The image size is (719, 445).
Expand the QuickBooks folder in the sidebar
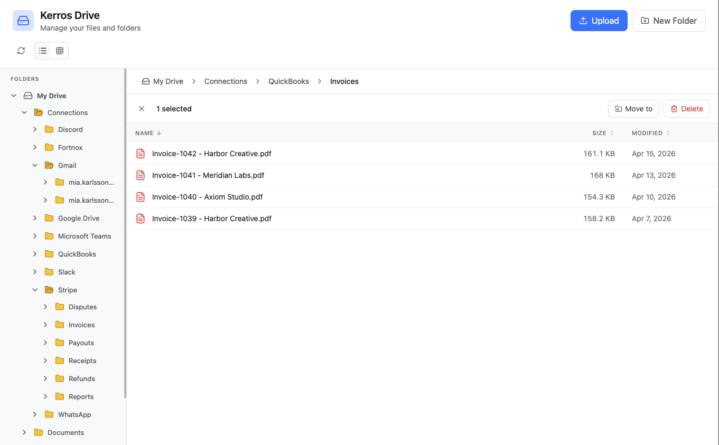click(35, 254)
